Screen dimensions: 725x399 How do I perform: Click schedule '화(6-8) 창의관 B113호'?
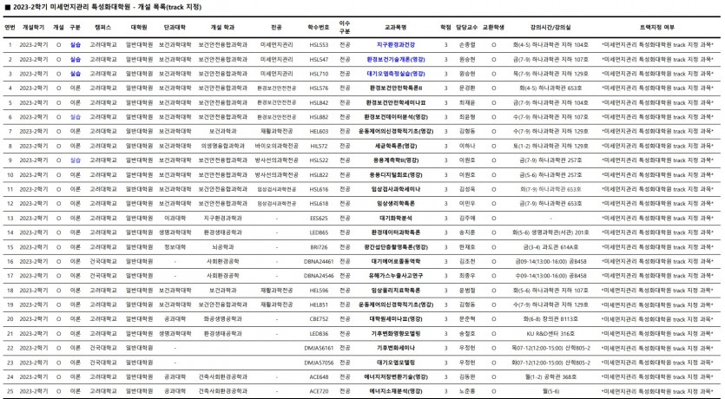[x=550, y=319]
